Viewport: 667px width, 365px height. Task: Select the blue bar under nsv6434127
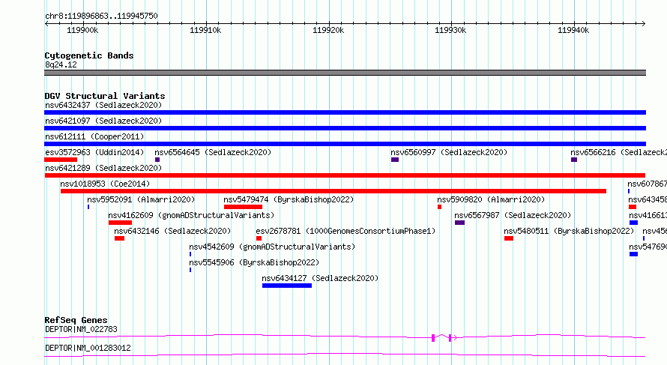coord(287,286)
